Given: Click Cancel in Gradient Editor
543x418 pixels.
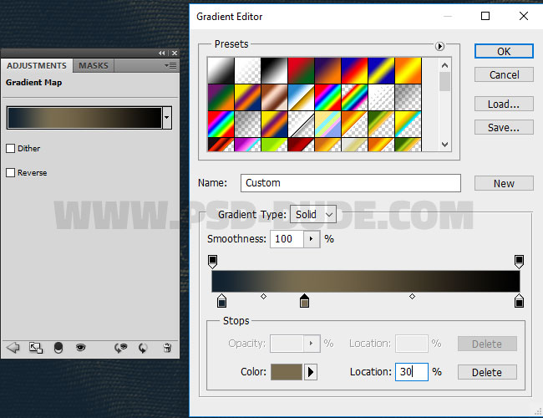Looking at the screenshot, I should [504, 75].
